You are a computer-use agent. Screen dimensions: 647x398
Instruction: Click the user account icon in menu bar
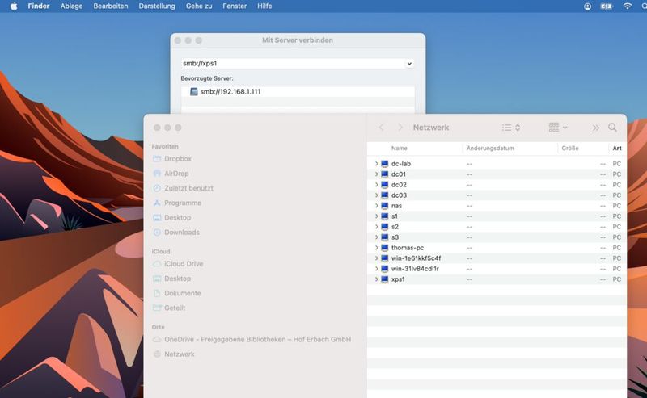pos(588,6)
